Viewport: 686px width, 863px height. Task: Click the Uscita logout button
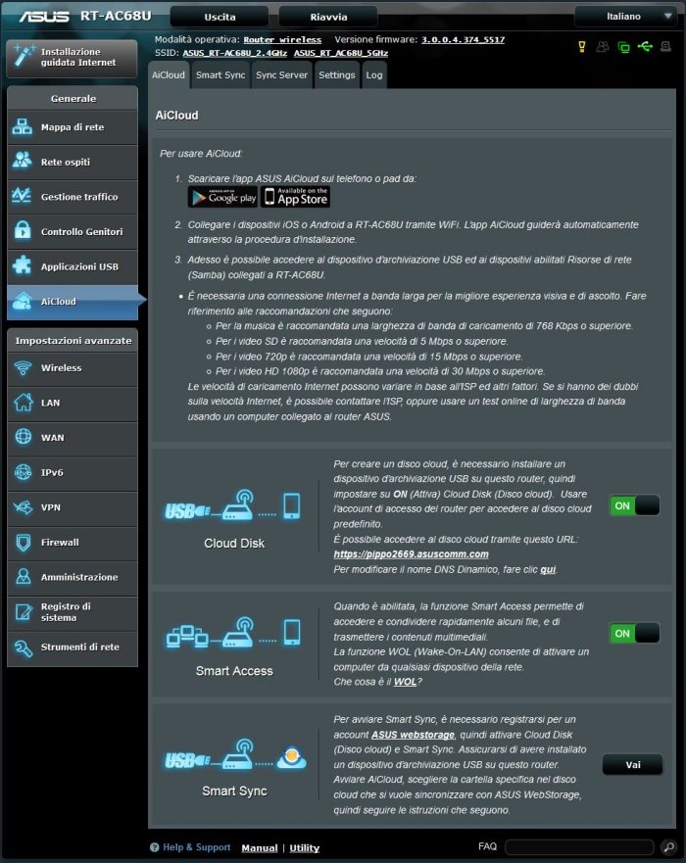pyautogui.click(x=220, y=17)
